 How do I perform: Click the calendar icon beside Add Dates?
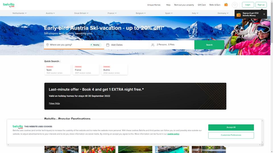(108, 45)
